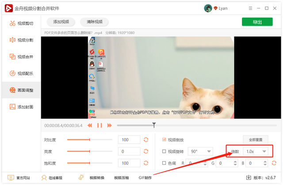Reset the RGB tone with its refresh icon

click(x=274, y=163)
